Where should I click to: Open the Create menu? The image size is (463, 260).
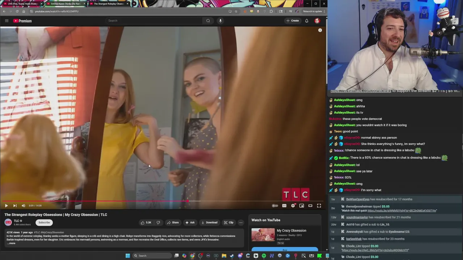pos(293,21)
